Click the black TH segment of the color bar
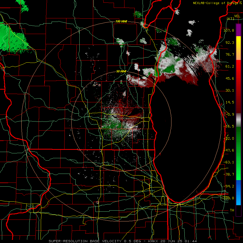Image resolution: width=243 pixels, height=243 pixels. [x=238, y=211]
